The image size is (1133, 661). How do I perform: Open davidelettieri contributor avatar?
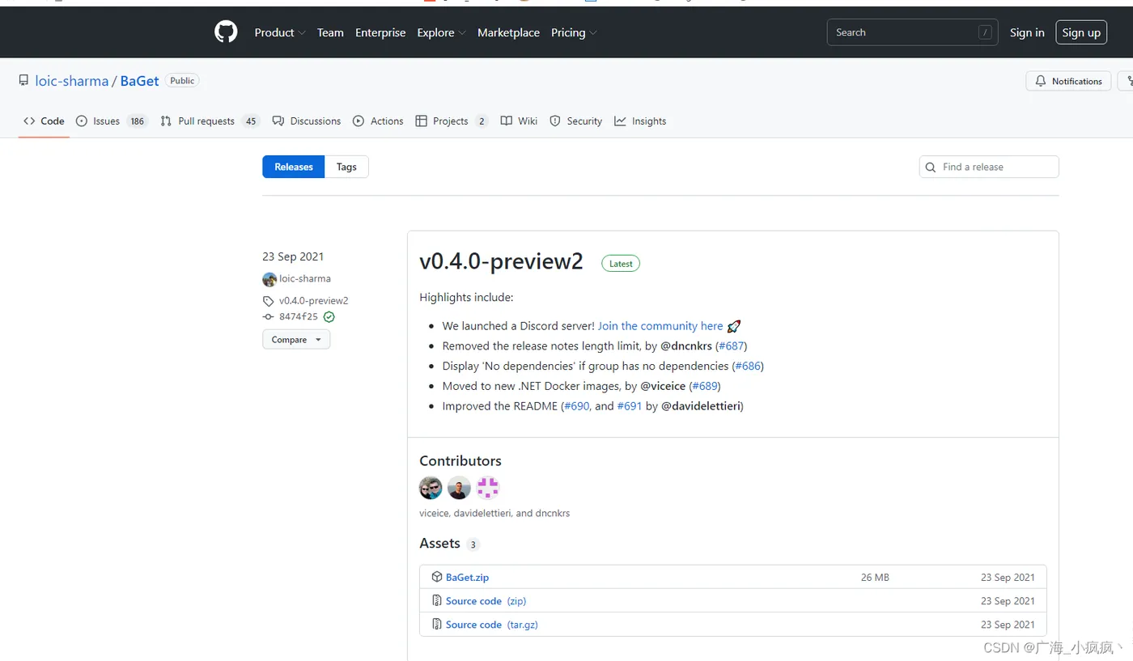459,488
